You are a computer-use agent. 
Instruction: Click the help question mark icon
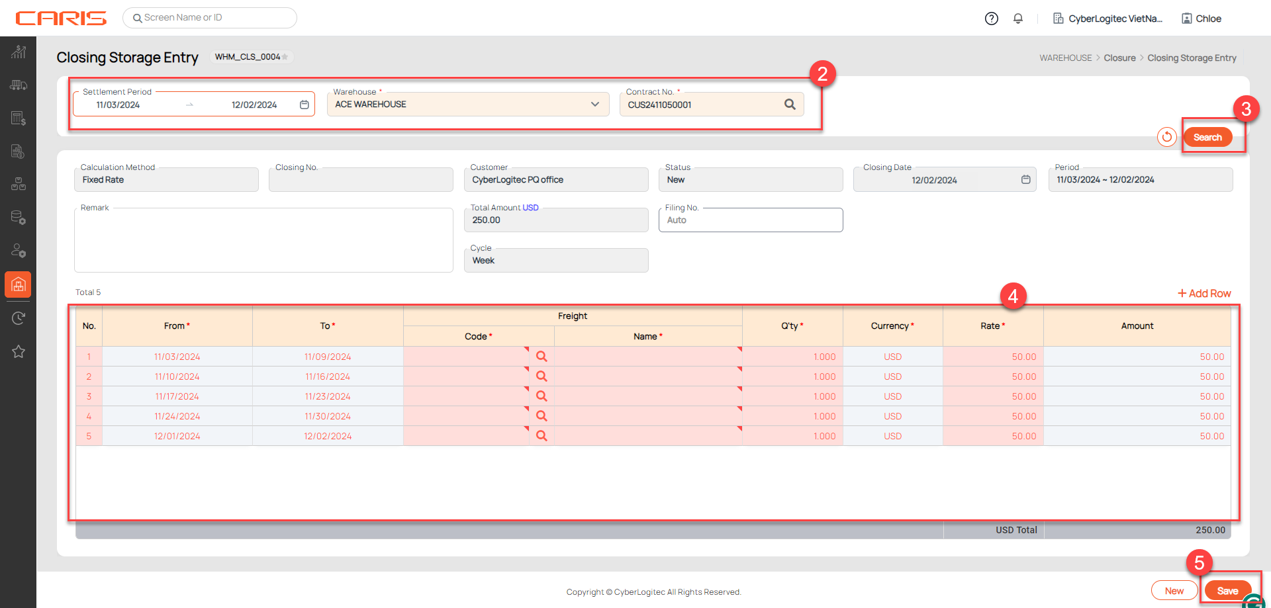coord(991,19)
